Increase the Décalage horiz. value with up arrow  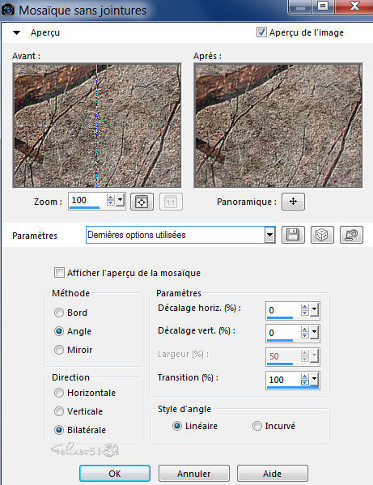tap(305, 307)
